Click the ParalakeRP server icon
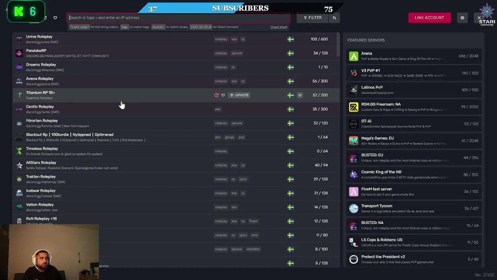Image resolution: width=497 pixels, height=280 pixels. (x=19, y=53)
